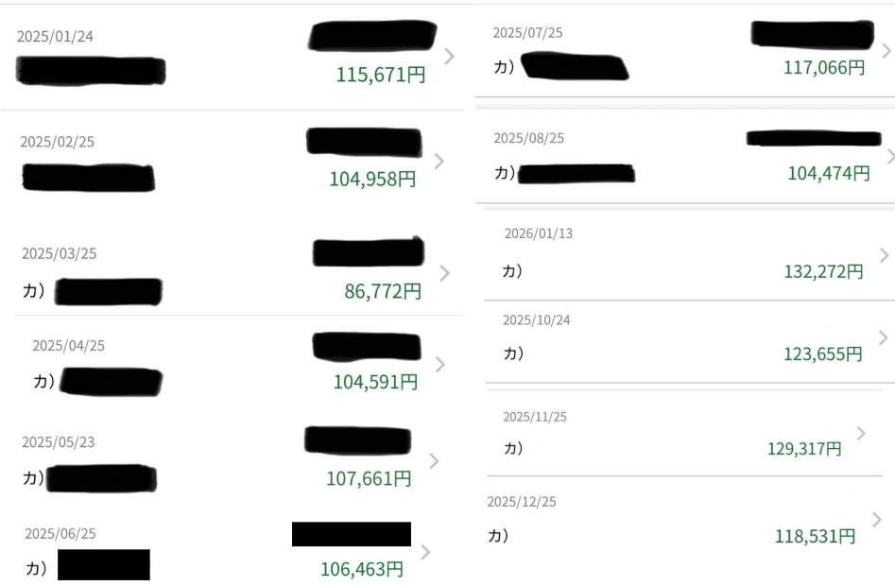Click the 2025/08/25 date label
Screen dimensions: 895x586
528,138
